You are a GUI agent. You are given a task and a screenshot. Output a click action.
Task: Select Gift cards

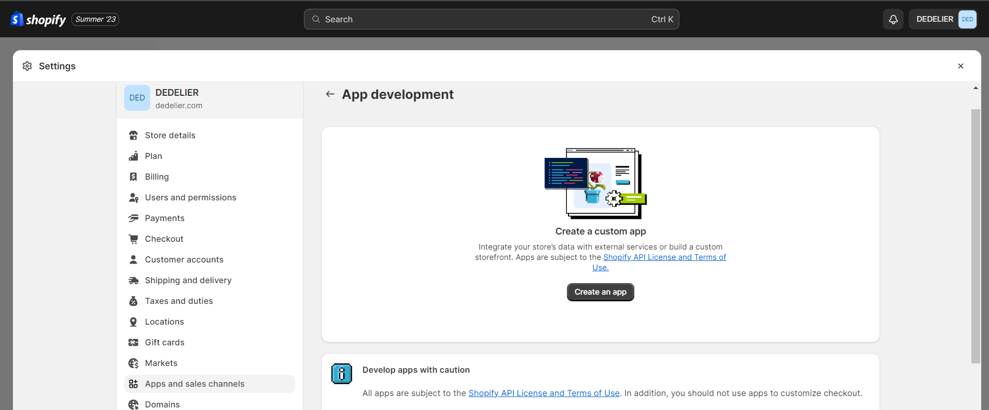coord(210,342)
